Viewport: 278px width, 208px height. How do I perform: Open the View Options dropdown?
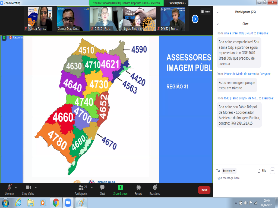coord(178,3)
